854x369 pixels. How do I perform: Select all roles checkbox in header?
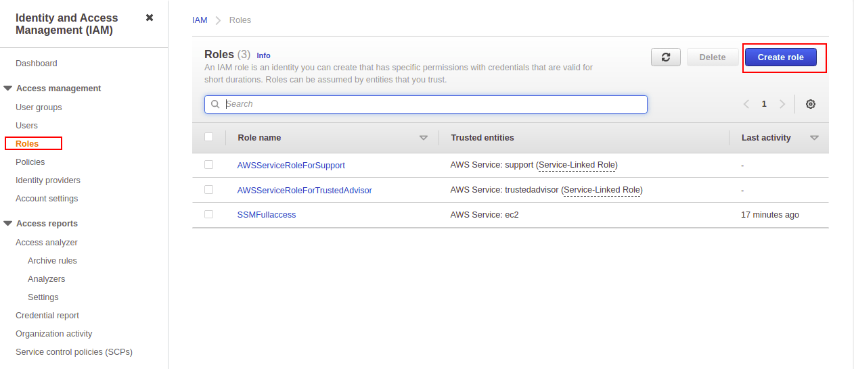(209, 137)
